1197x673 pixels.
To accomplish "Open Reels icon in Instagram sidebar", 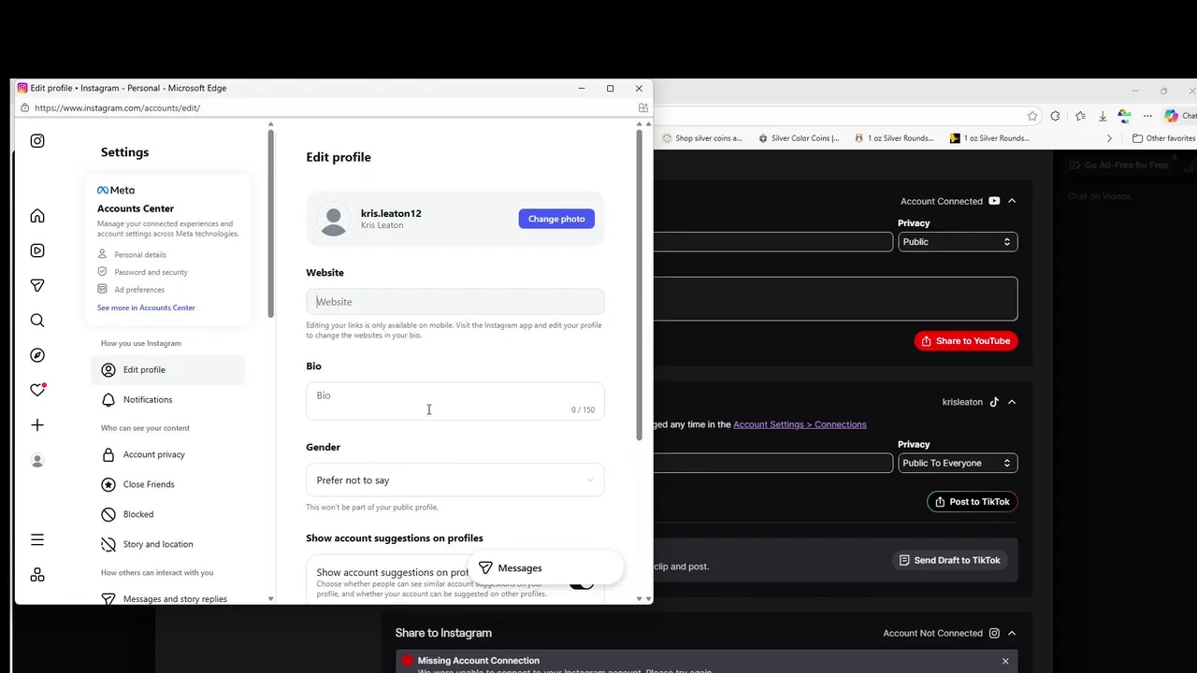I will pos(37,251).
